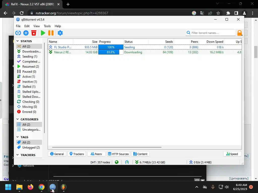Select All (2) under Status
Viewport: 258px width, 193px height.
pos(29,46)
